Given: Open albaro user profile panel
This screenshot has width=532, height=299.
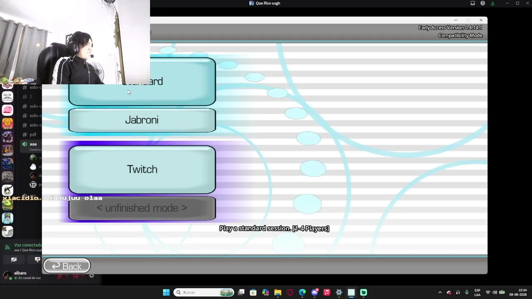Looking at the screenshot, I should click(x=23, y=275).
